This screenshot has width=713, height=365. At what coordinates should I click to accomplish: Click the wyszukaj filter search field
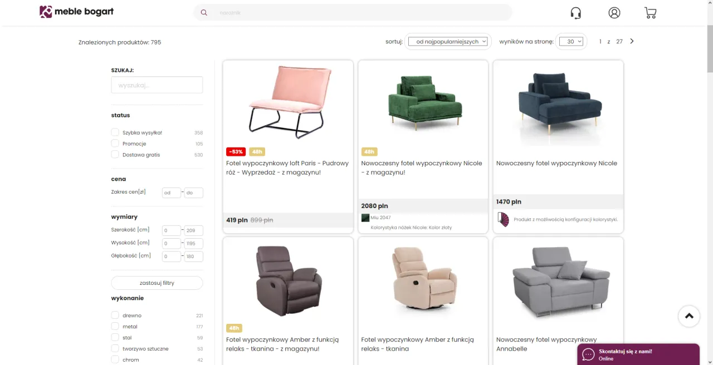click(157, 85)
